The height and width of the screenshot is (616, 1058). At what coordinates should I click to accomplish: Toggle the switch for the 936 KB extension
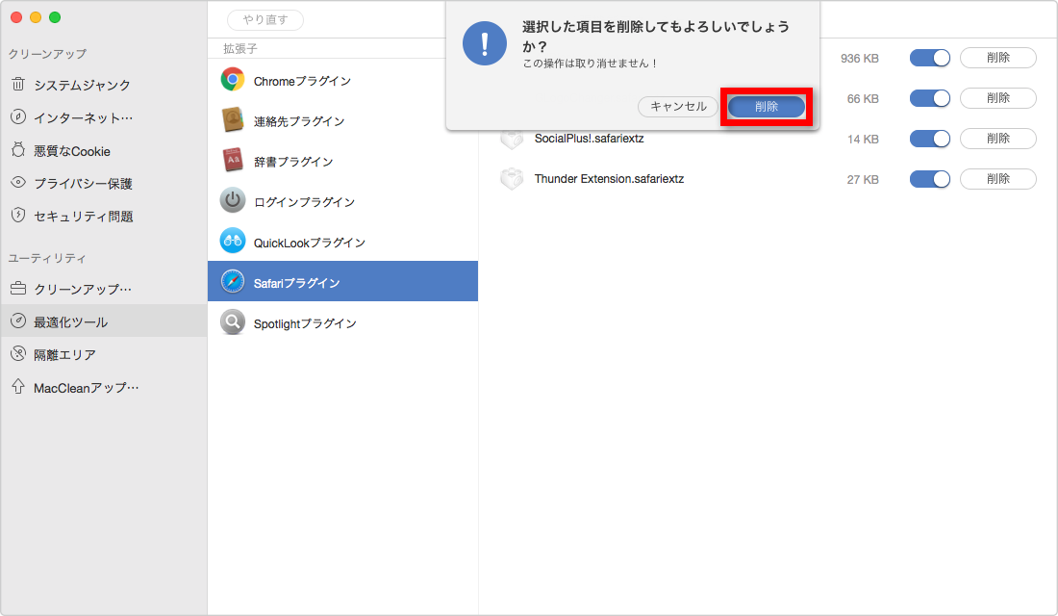click(930, 58)
